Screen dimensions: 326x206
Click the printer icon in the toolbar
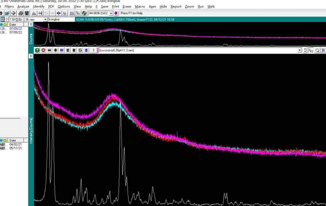tap(21, 13)
